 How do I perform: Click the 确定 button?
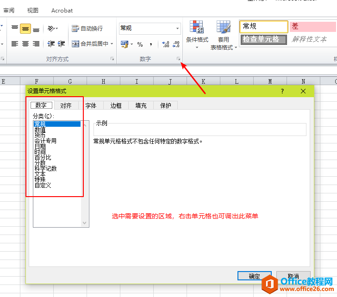254,276
